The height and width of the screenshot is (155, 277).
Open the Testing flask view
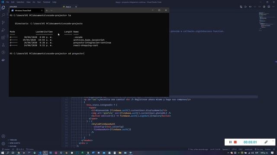(3, 45)
